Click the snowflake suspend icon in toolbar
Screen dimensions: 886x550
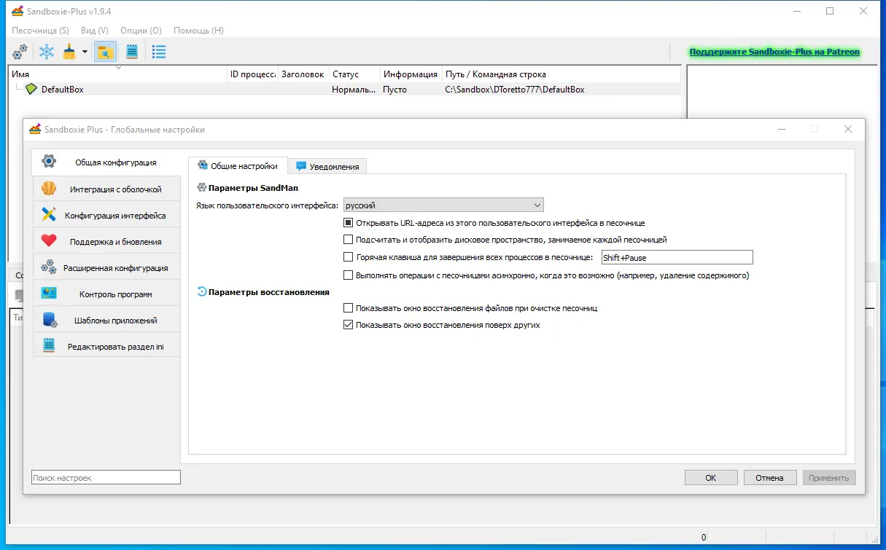pyautogui.click(x=47, y=52)
